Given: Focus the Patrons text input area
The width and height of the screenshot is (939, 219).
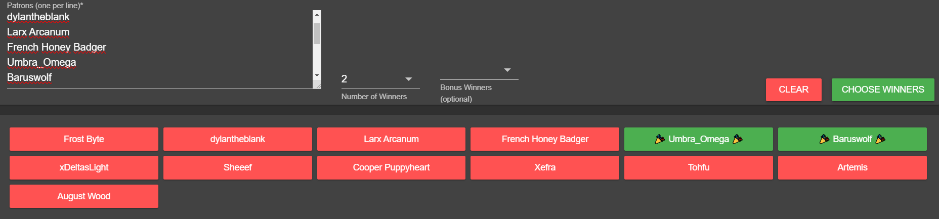Looking at the screenshot, I should [x=160, y=50].
